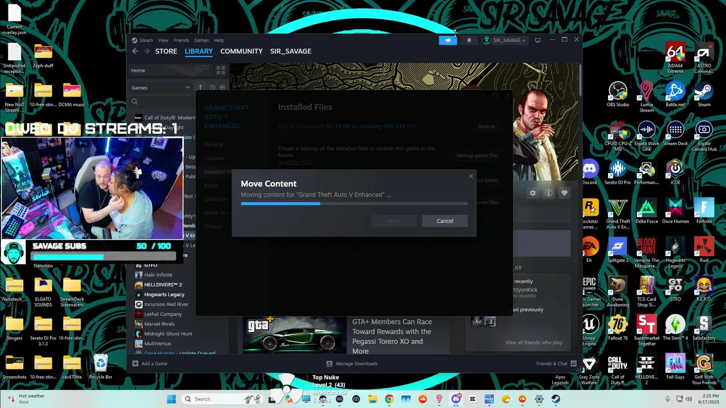The height and width of the screenshot is (408, 726).
Task: Toggle the recent activity clock filter
Action: (x=213, y=88)
